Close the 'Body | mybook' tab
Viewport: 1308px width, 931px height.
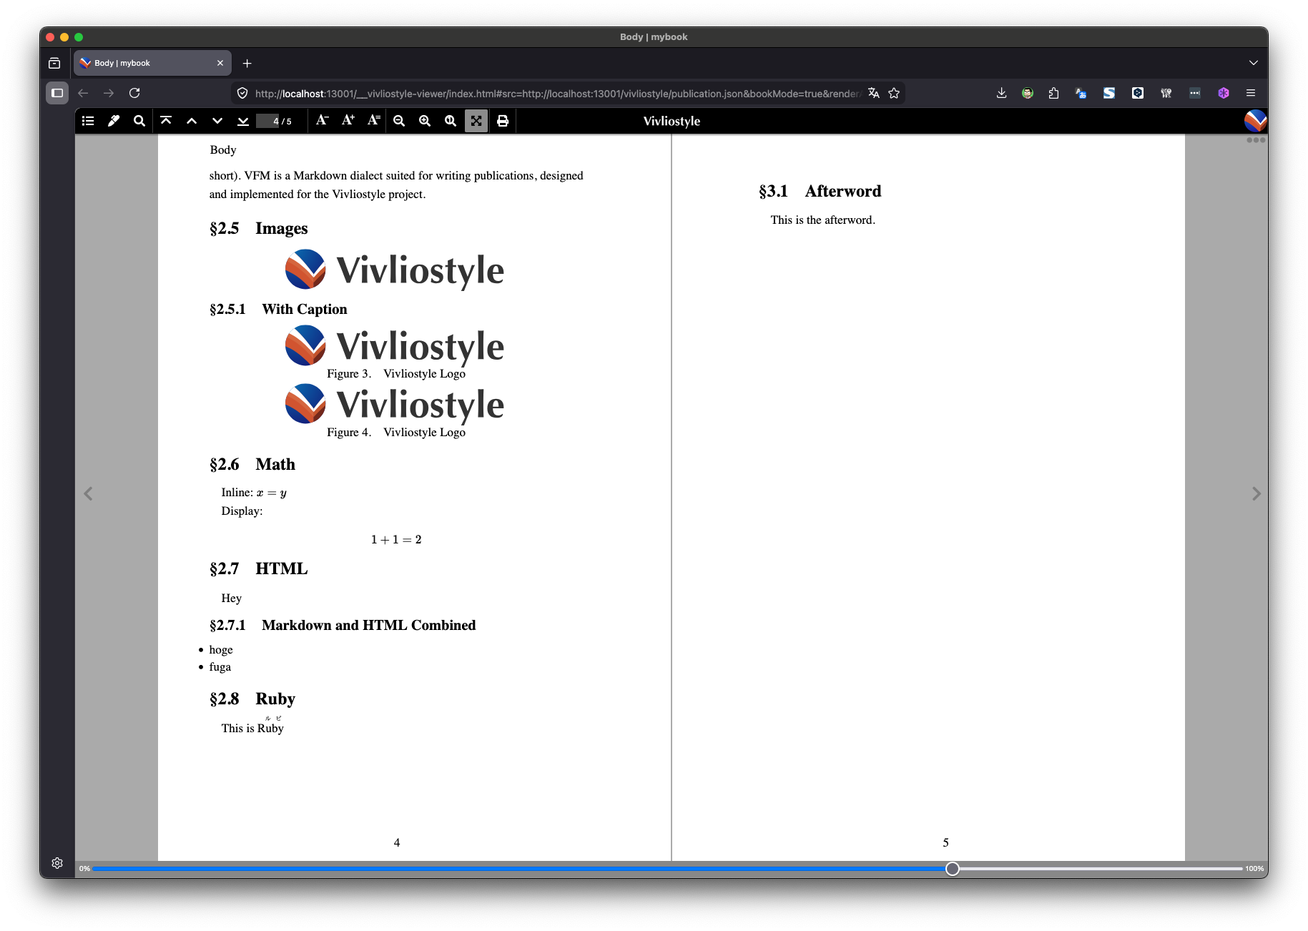tap(220, 63)
